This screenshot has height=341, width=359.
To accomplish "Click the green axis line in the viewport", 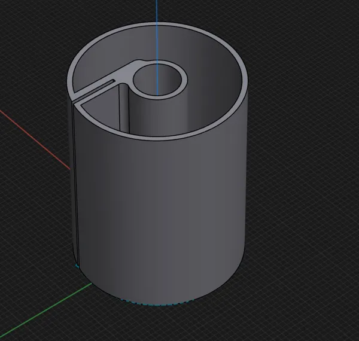I will coord(46,310).
